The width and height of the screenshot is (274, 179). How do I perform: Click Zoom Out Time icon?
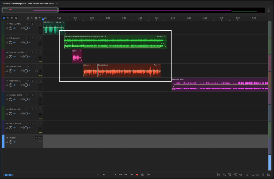[x=235, y=175]
